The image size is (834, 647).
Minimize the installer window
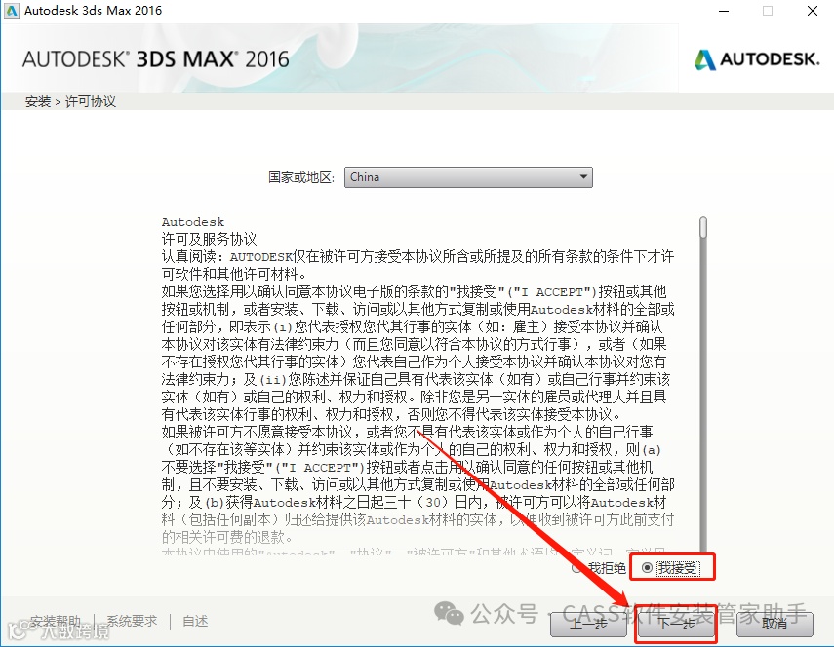coord(724,11)
